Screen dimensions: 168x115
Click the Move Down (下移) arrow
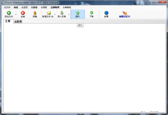pos(91,13)
